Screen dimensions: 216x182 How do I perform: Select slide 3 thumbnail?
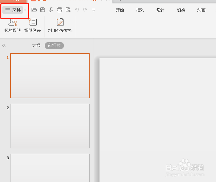(50, 168)
